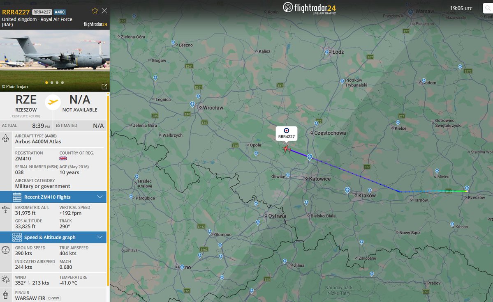This screenshot has width=493, height=302.
Task: Select the second photo carousel dot
Action: click(x=52, y=83)
